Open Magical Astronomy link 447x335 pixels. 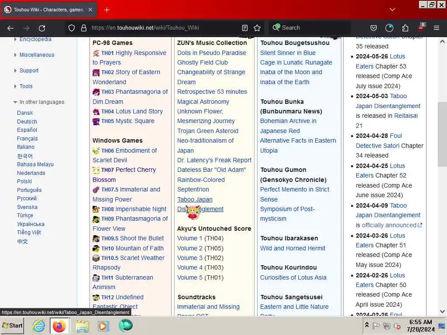click(203, 102)
